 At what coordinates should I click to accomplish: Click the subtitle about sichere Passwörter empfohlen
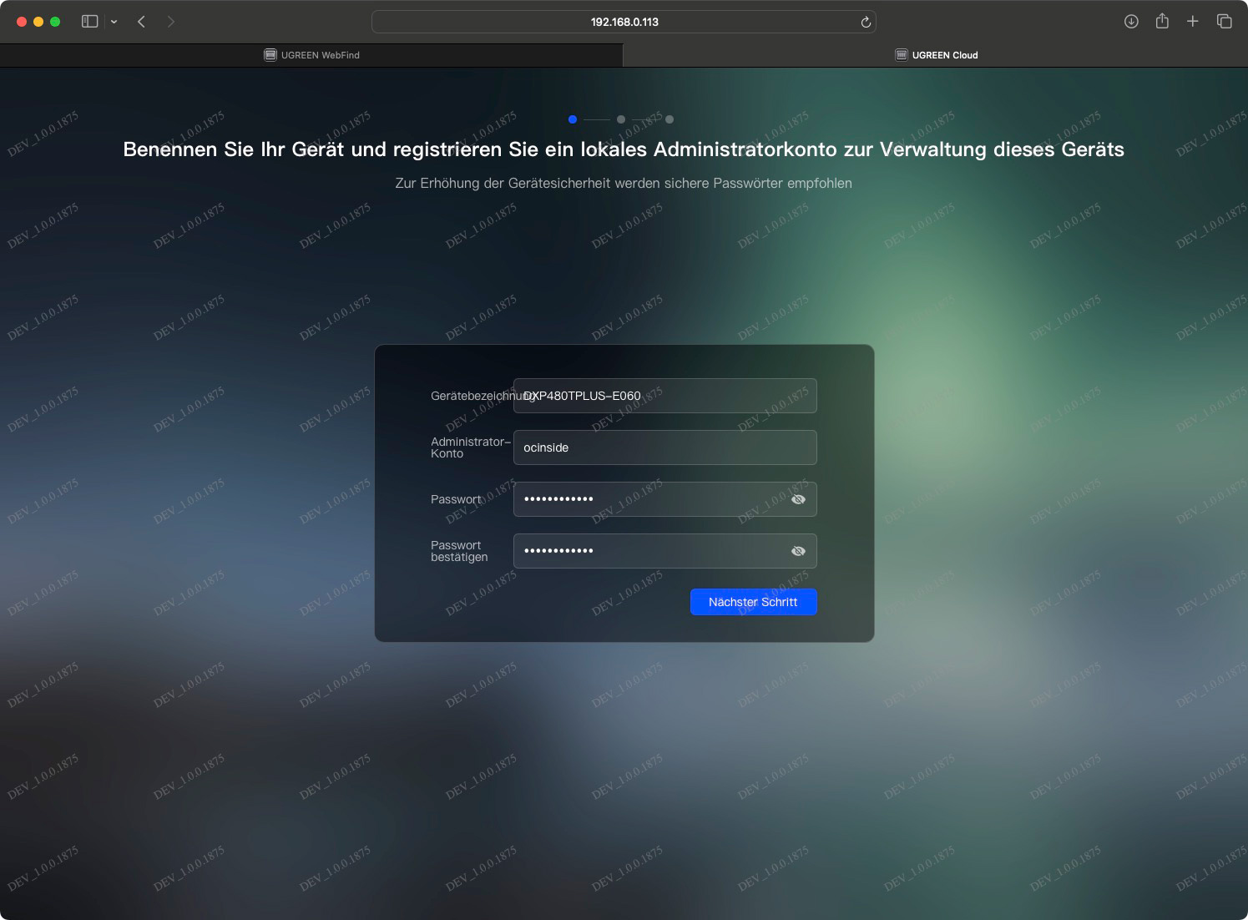coord(624,183)
